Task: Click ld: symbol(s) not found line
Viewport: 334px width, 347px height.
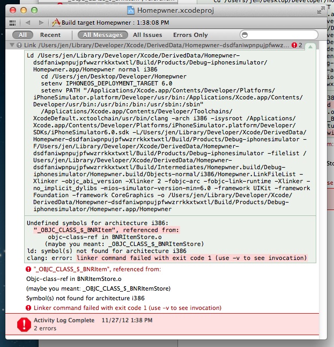Action: point(107,251)
